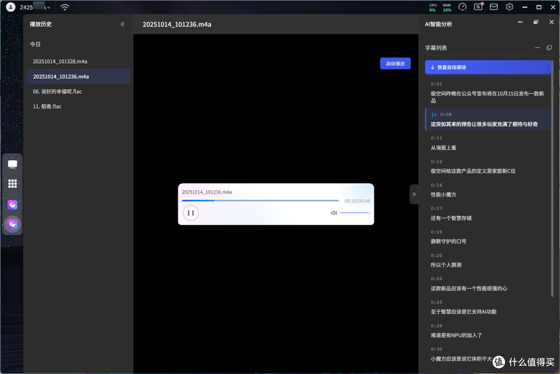Click the 00:10/00:44 time display
This screenshot has width=560, height=374.
[357, 201]
